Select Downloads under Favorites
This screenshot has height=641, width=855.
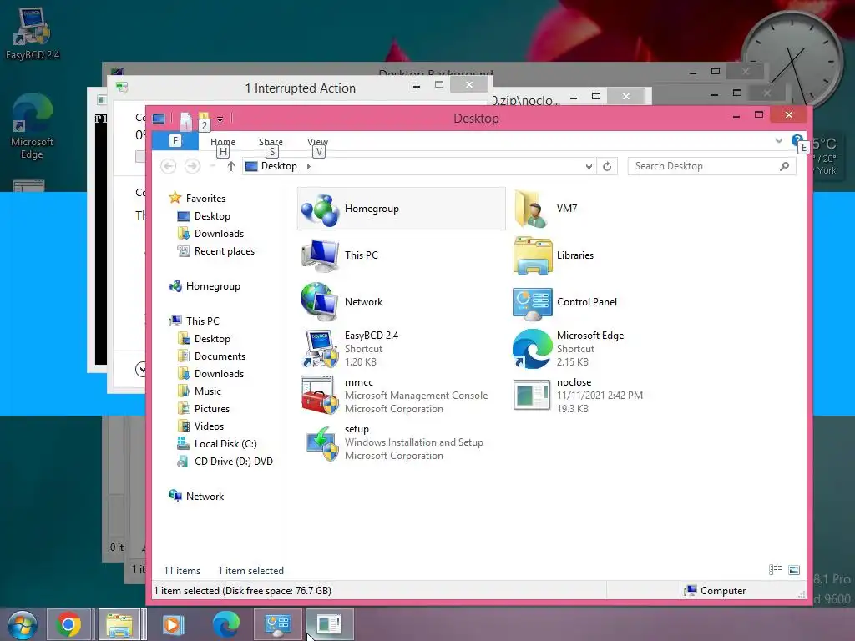219,234
